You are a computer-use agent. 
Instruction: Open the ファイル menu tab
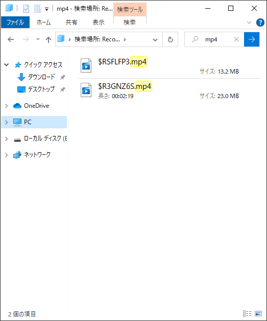15,22
